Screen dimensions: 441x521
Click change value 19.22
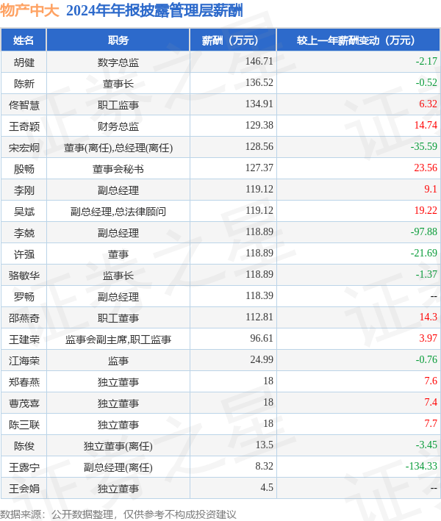(426, 210)
